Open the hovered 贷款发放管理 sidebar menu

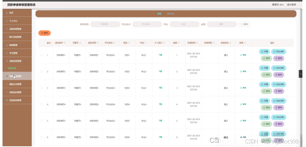coord(17,76)
